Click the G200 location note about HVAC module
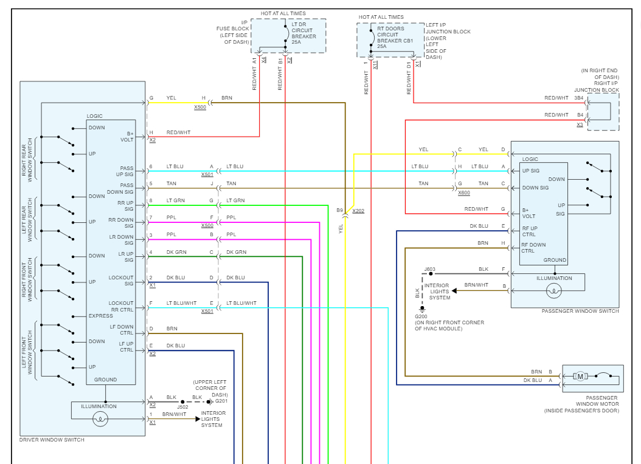 click(449, 326)
